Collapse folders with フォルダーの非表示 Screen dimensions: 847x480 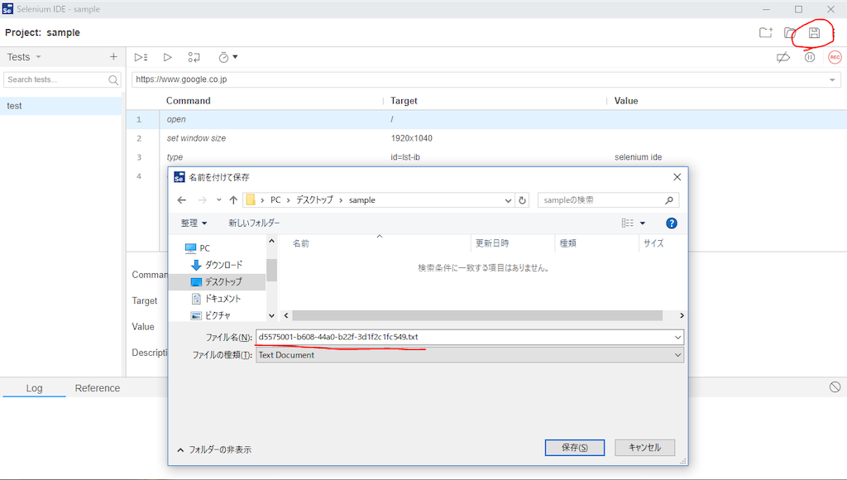coord(214,449)
